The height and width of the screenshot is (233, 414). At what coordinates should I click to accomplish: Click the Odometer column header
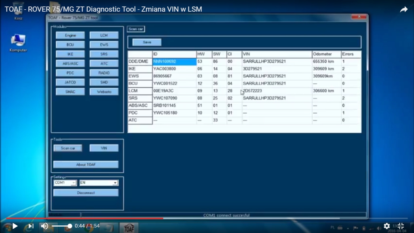click(x=327, y=54)
